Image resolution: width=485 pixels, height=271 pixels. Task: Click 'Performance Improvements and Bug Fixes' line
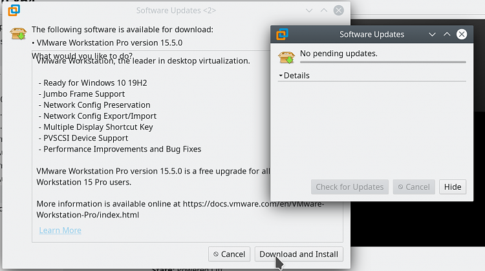[x=120, y=149]
